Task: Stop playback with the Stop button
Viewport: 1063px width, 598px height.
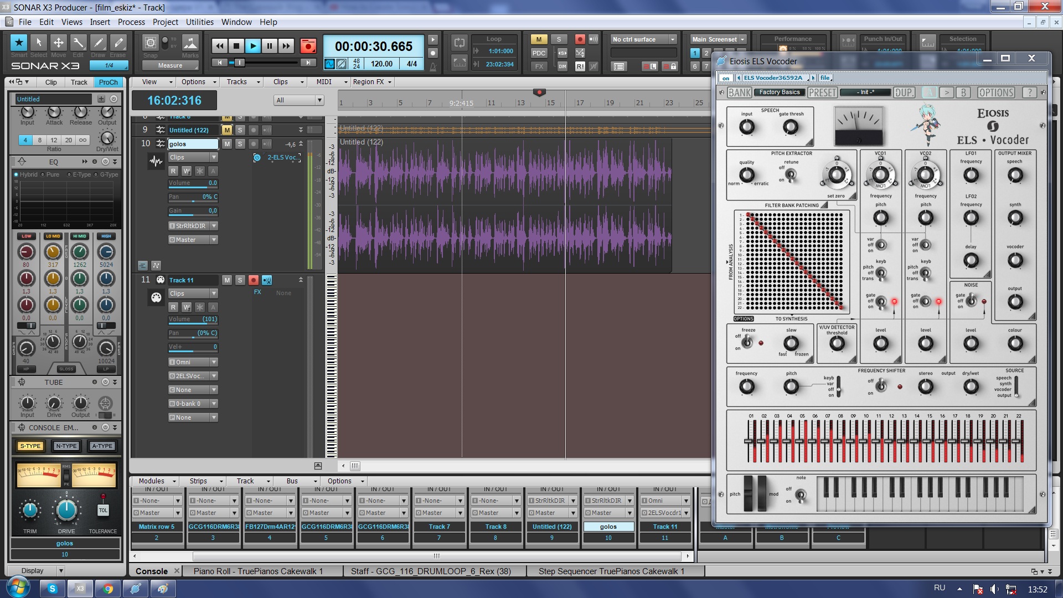Action: pos(236,46)
